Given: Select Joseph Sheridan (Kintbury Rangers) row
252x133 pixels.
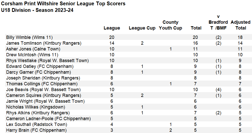Looking at the screenshot, I should pos(43,78).
